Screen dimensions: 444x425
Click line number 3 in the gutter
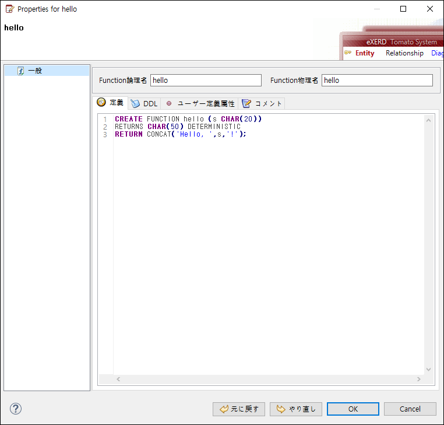click(x=105, y=134)
